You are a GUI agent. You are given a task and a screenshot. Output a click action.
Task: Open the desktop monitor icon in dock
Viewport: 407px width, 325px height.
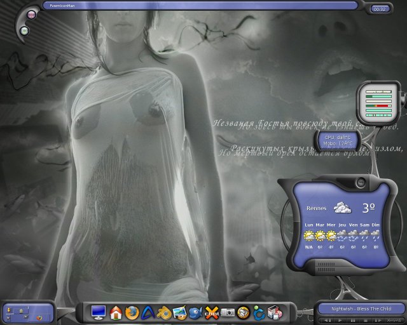[x=99, y=312]
